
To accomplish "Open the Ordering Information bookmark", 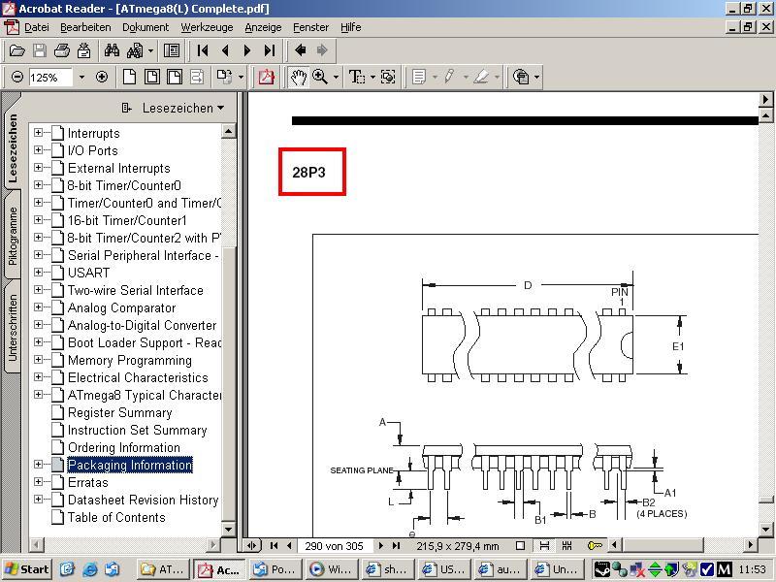I will (x=123, y=447).
